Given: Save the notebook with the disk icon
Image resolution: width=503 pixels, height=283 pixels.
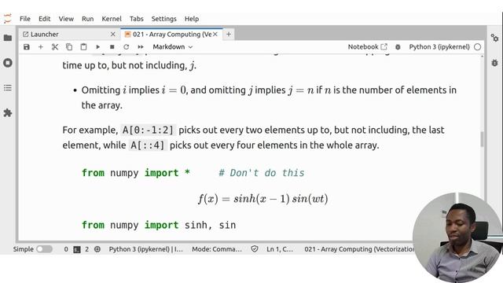Looking at the screenshot, I should point(27,47).
